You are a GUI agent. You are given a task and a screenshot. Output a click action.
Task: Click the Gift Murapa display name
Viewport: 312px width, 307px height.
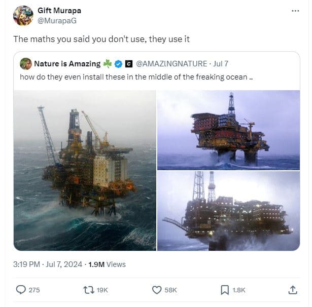[59, 10]
